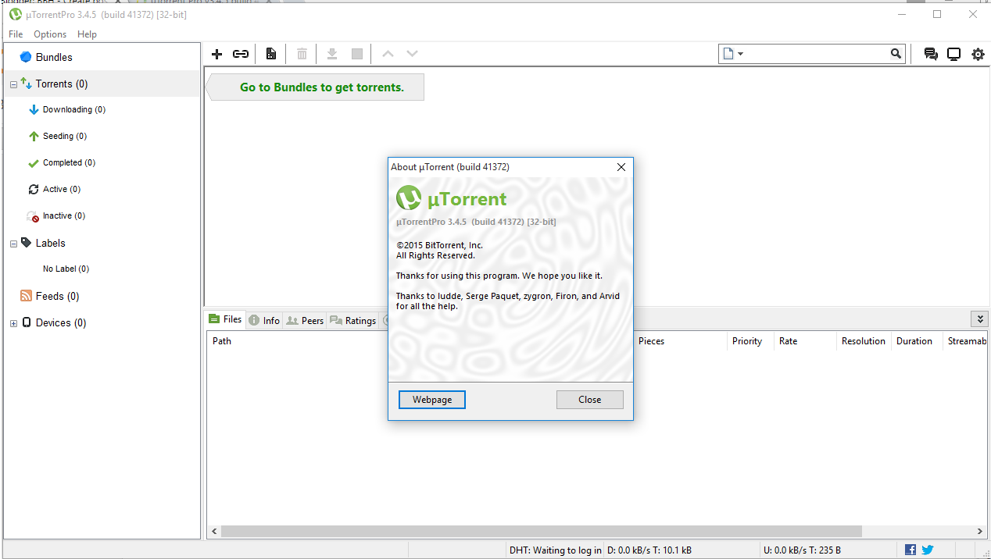
Task: Click the Facebook icon in status bar
Action: [911, 550]
